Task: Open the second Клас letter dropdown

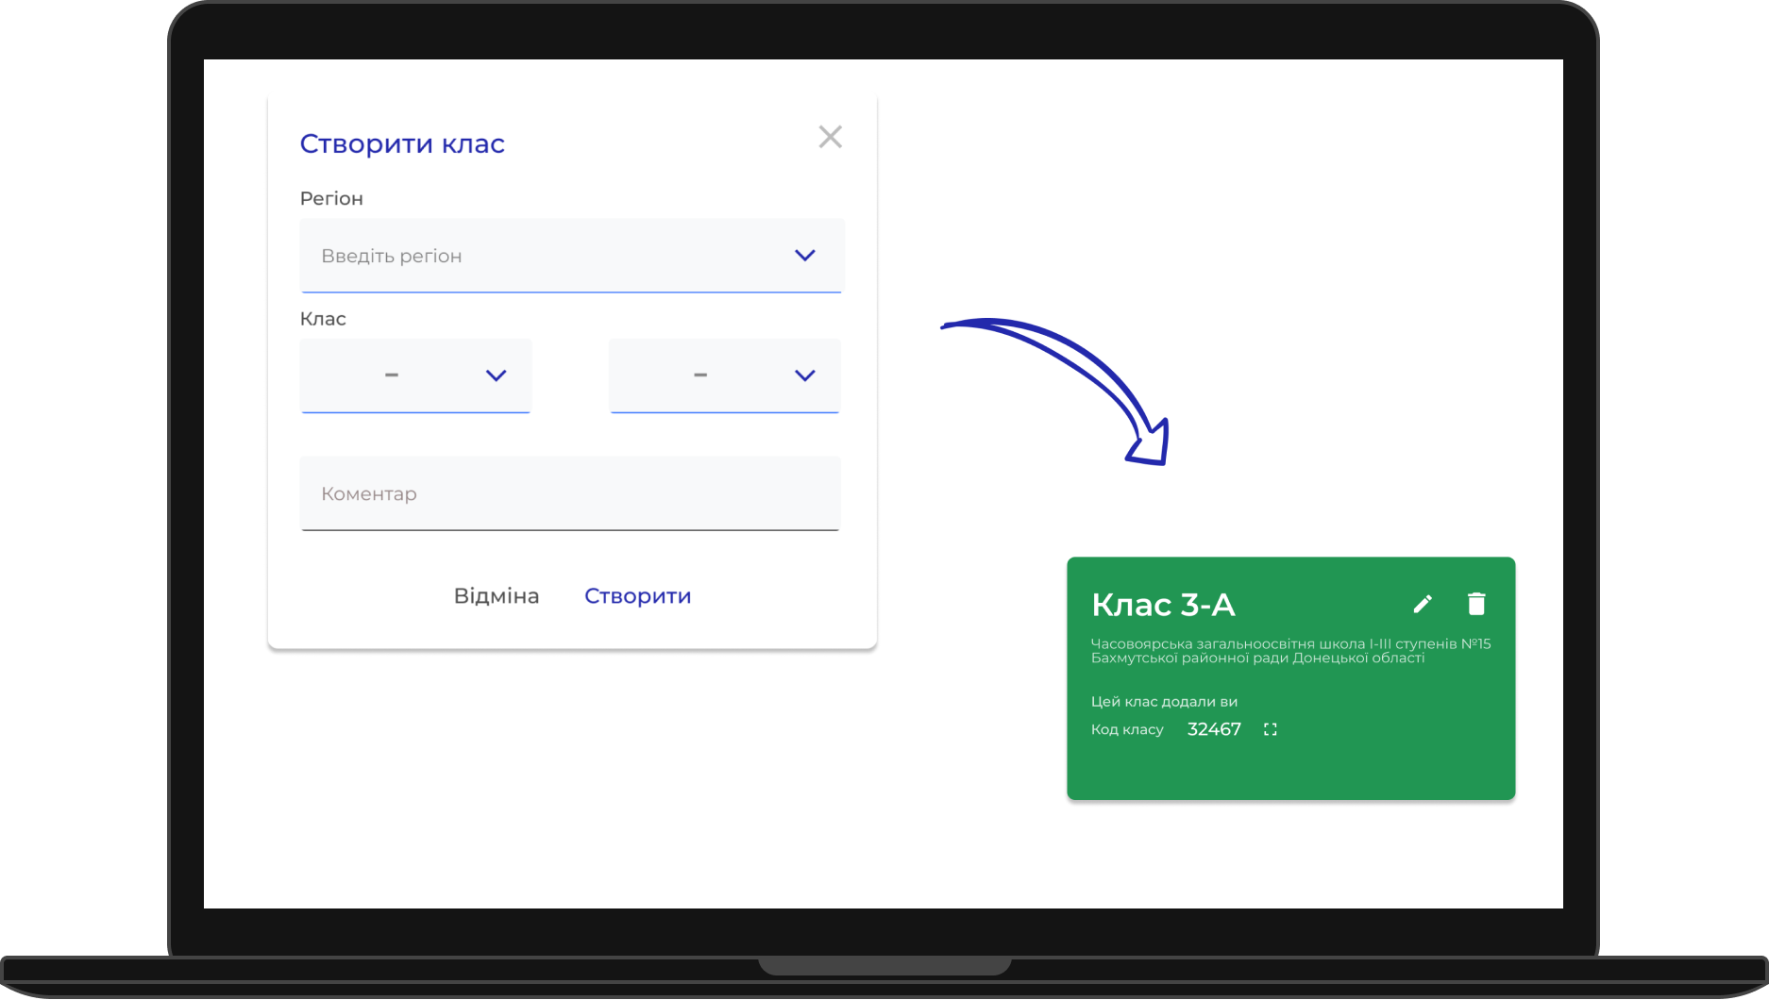Action: pyautogui.click(x=725, y=375)
